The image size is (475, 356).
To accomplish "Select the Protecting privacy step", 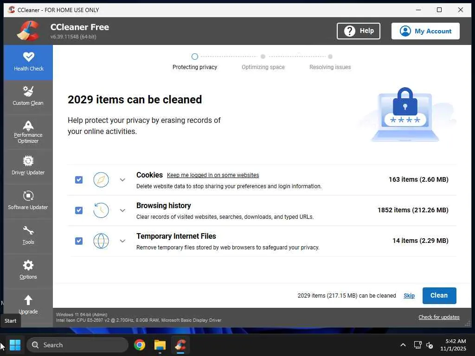I will click(195, 62).
